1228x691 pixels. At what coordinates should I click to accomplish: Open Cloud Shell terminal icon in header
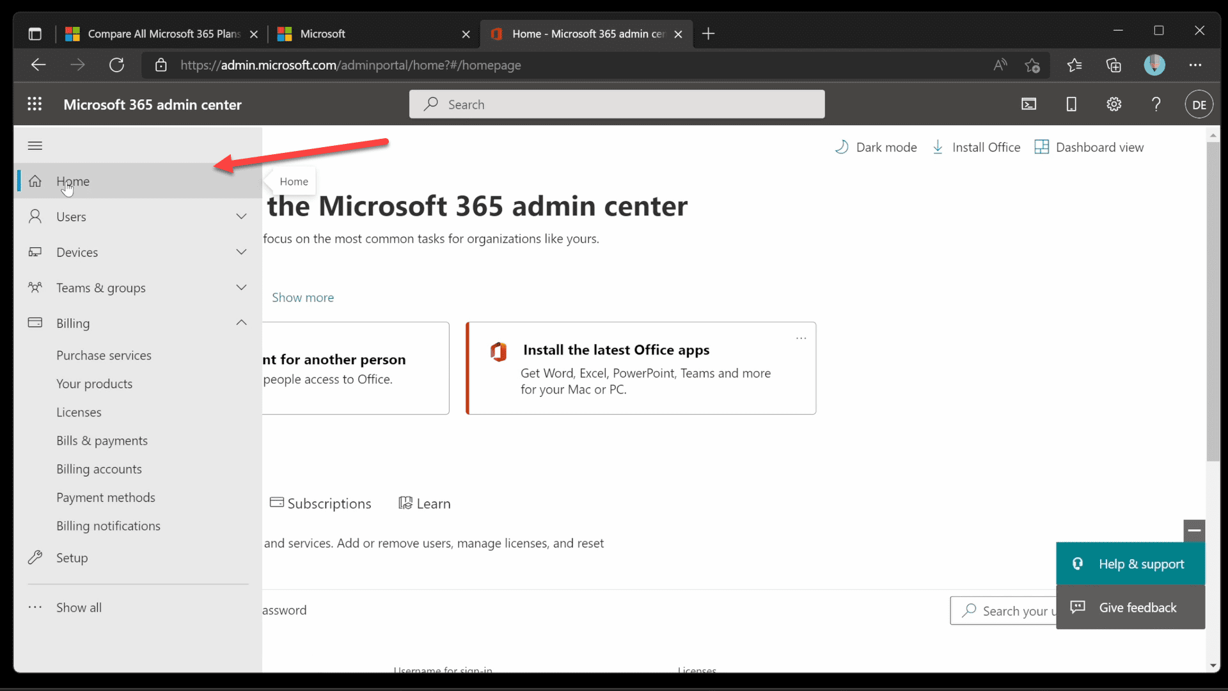coord(1028,104)
